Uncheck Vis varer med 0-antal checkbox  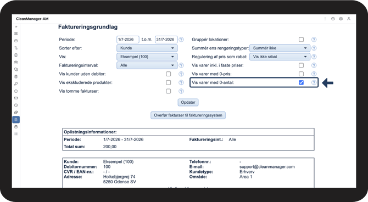pos(301,82)
